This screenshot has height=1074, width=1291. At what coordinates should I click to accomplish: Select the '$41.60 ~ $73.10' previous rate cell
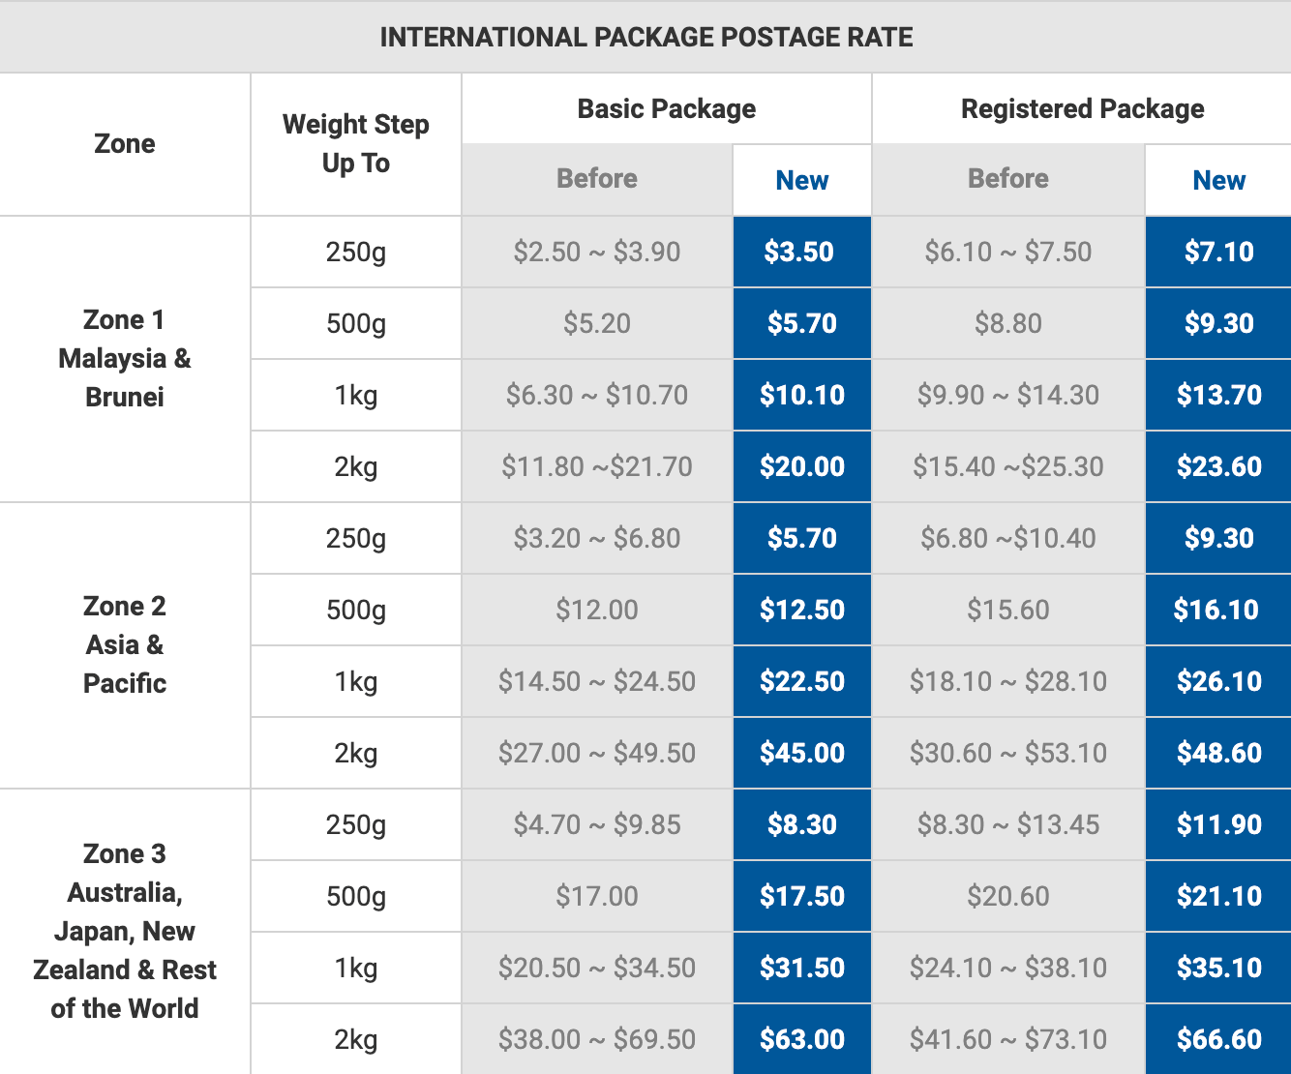(1008, 1040)
